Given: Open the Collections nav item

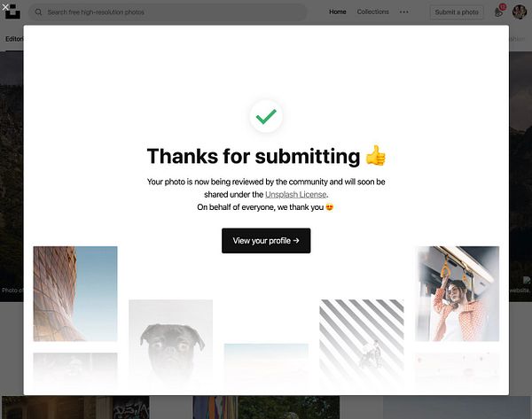Looking at the screenshot, I should [x=373, y=12].
